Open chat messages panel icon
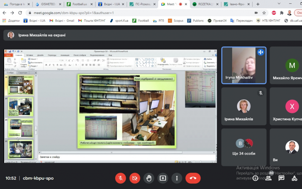The image size is (302, 189). pos(281,178)
